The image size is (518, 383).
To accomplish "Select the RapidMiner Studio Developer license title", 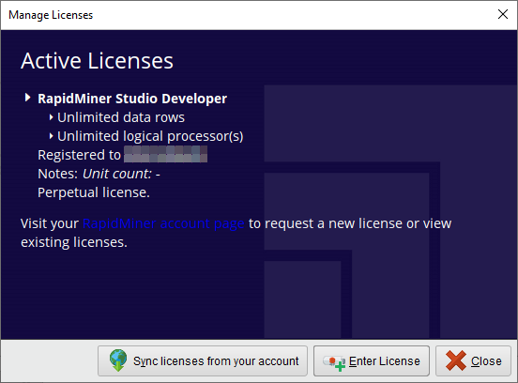I will tap(132, 99).
